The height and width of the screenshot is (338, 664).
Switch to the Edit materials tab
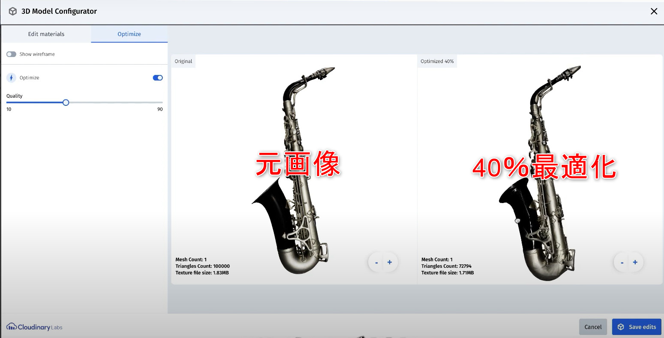46,34
